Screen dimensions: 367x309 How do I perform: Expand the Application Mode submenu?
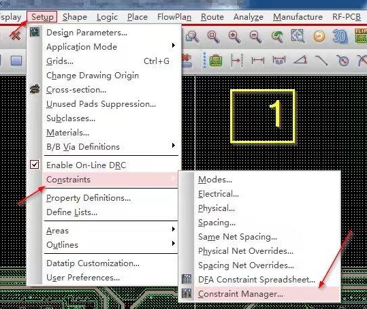[x=173, y=46]
